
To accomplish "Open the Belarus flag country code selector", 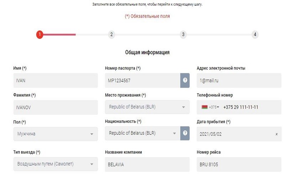I will coord(210,107).
